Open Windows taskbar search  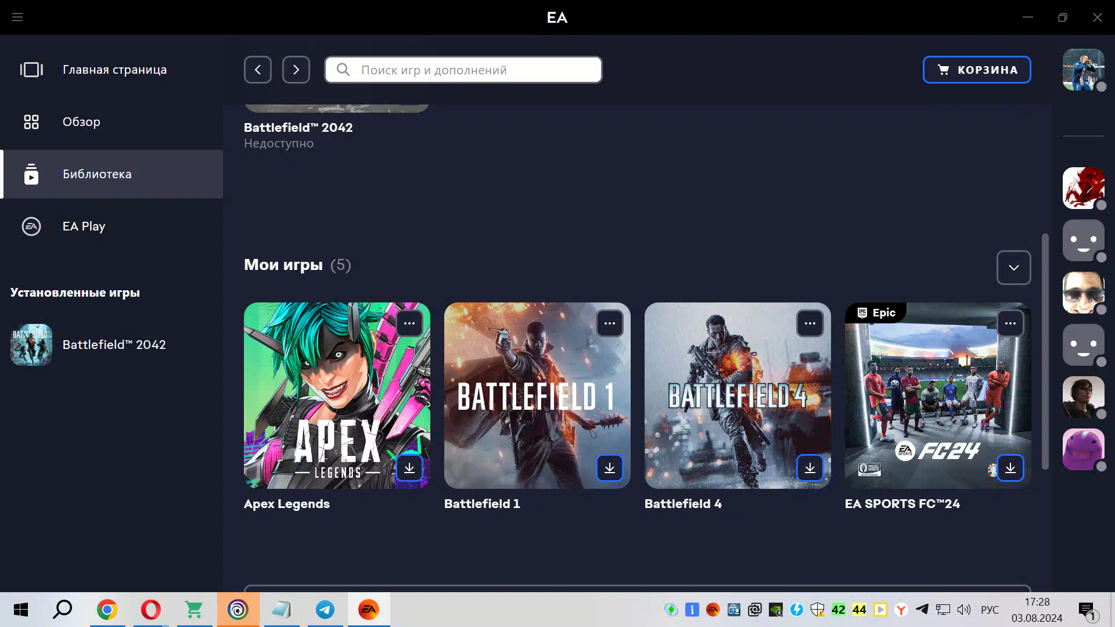(63, 610)
